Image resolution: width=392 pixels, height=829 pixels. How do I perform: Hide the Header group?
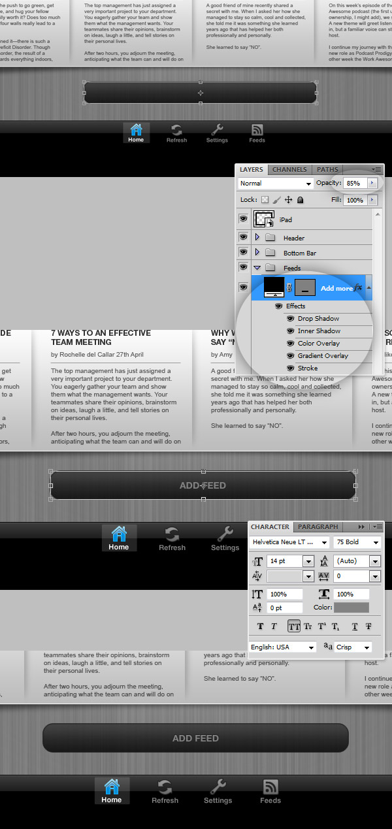point(243,237)
